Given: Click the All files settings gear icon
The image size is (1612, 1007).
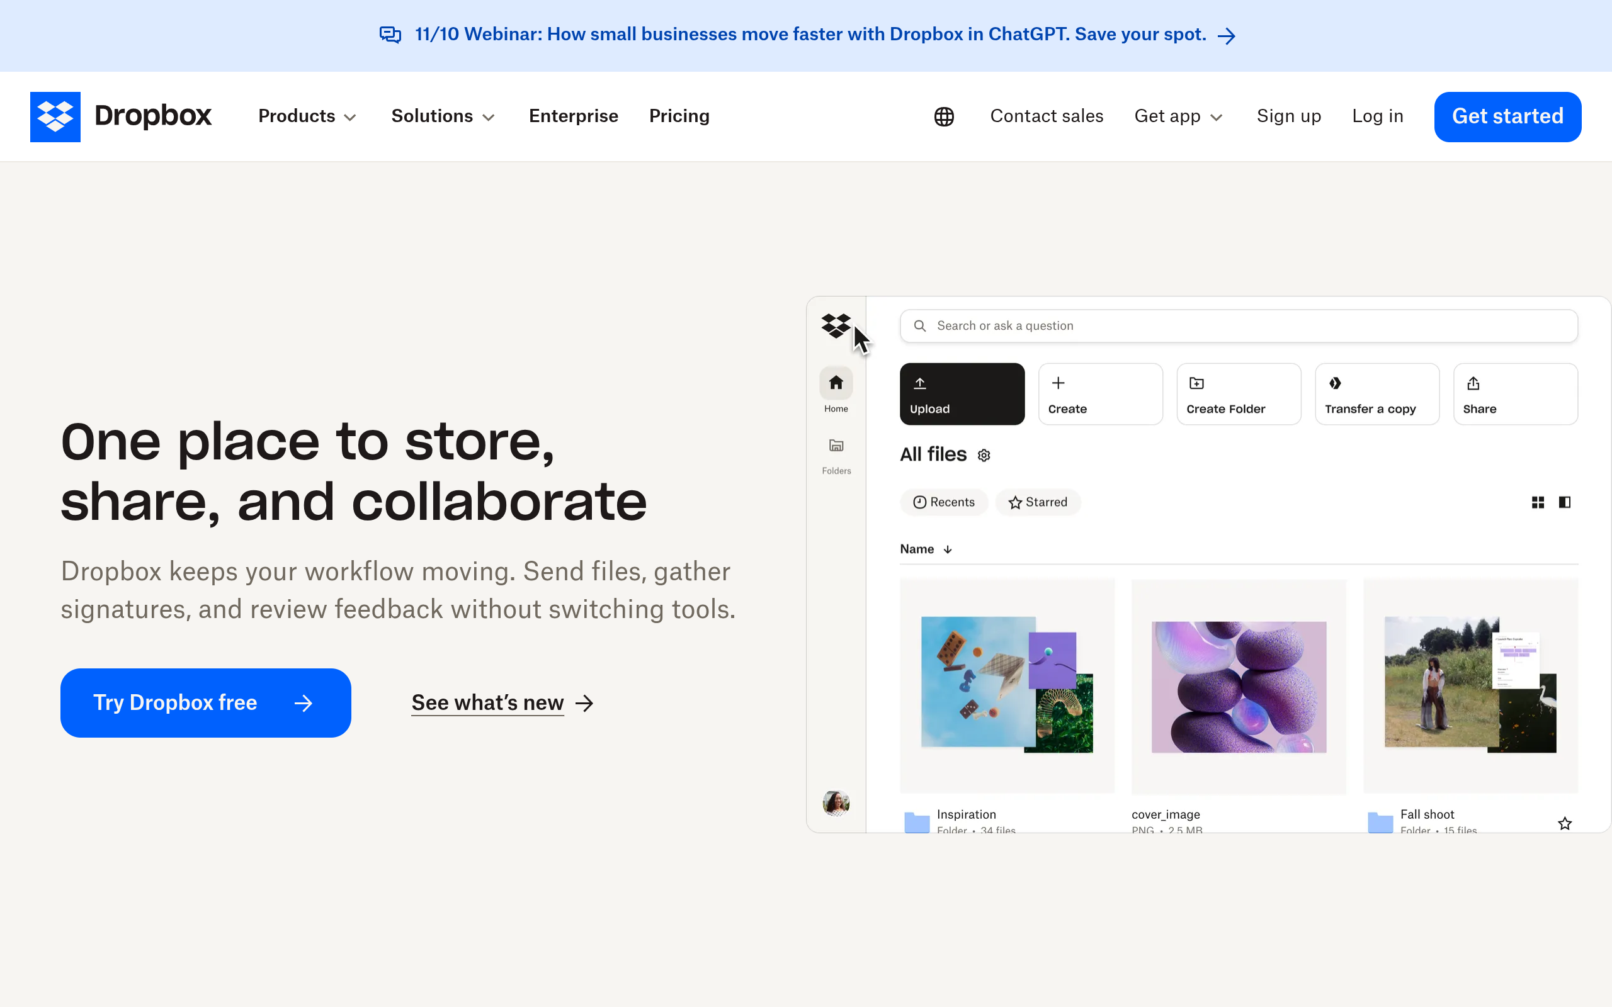Looking at the screenshot, I should click(x=984, y=455).
